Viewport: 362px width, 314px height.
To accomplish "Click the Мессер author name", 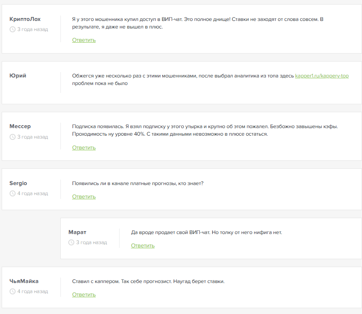I will (x=20, y=126).
